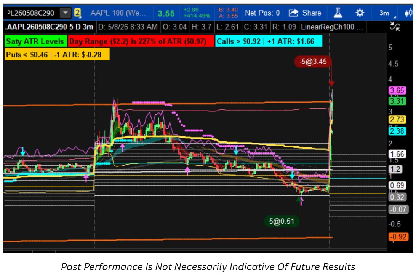
Task: Click the H: 3.7 high value
Action: 202,27
